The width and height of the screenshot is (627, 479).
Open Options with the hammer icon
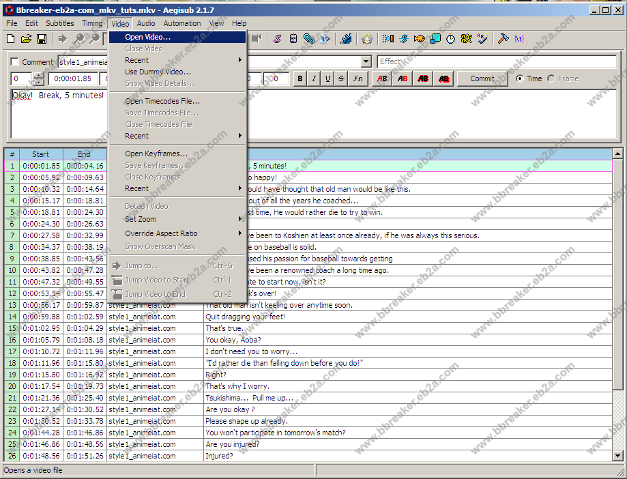(x=504, y=40)
